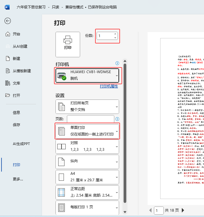Open the 纵向 orientation dropdown
The height and width of the screenshot is (217, 204).
[87, 162]
